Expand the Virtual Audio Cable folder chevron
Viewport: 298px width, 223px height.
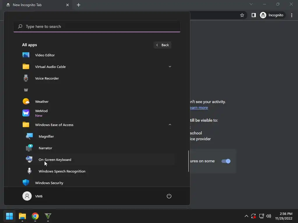(170, 66)
